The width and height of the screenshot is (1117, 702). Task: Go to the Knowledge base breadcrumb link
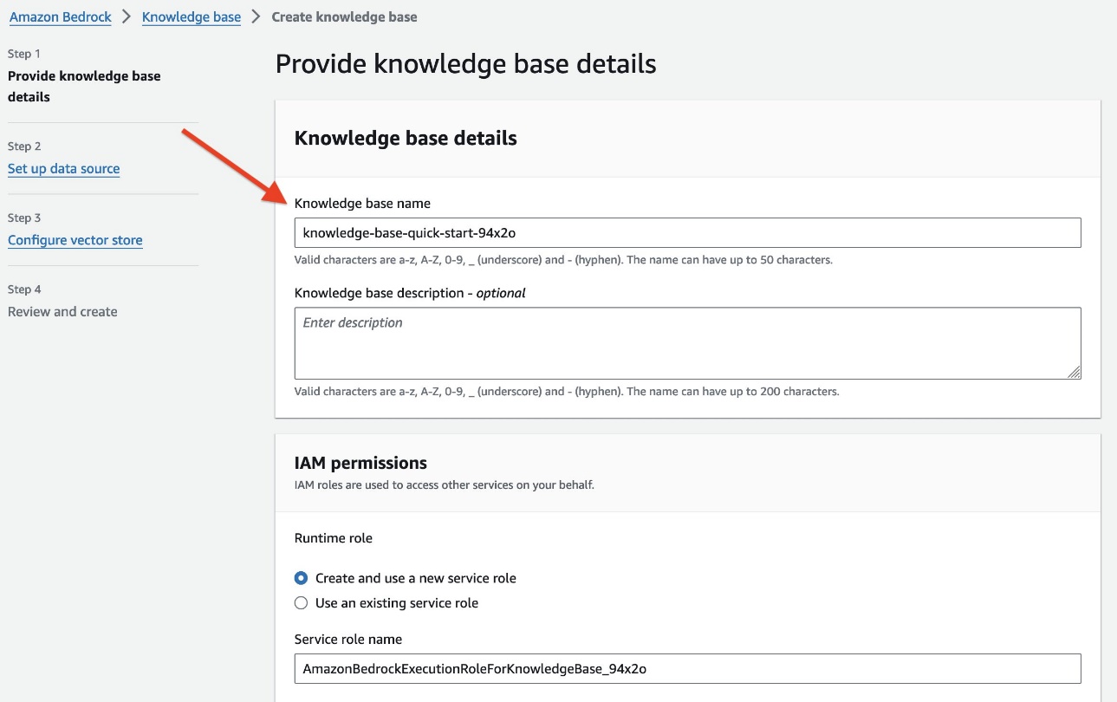pos(192,16)
